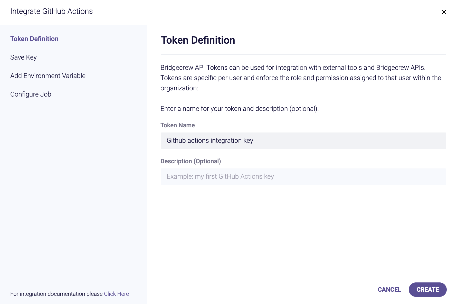
Task: Click 'For integration documentation please' text
Action: [x=56, y=294]
